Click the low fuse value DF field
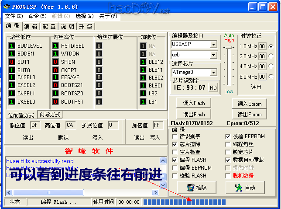The height and width of the screenshot is (209, 281). coord(35,125)
